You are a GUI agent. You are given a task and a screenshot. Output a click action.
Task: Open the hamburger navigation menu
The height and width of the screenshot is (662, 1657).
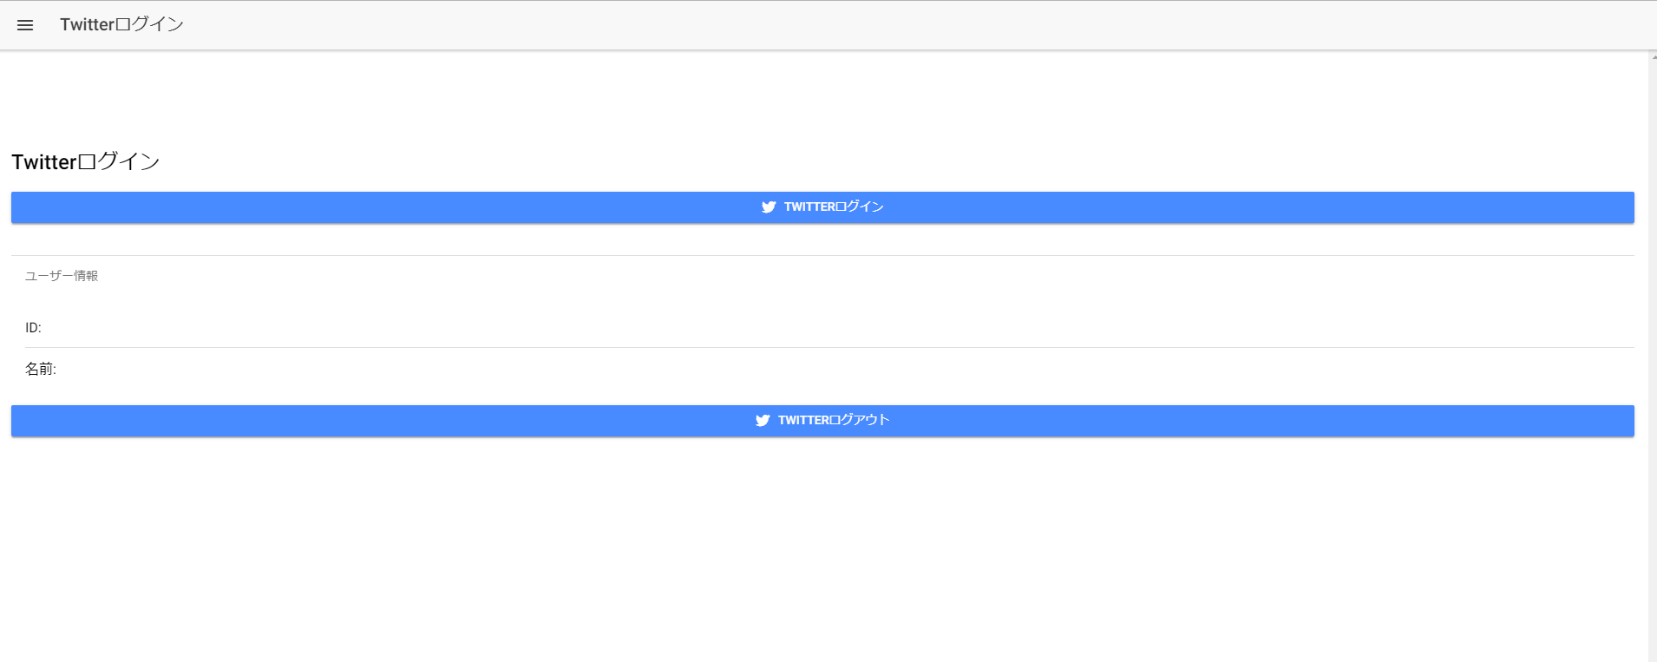25,25
